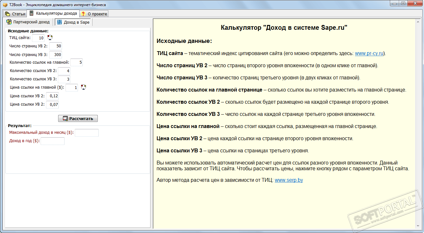Focus the ТИЦ сайта field with value 10
The image size is (424, 233).
click(38, 38)
